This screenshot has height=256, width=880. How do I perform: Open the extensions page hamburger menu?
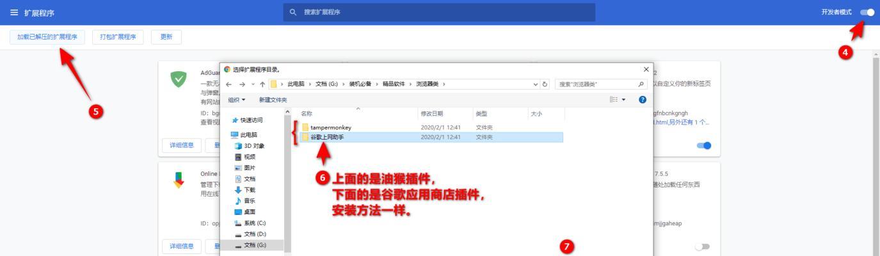pos(14,13)
